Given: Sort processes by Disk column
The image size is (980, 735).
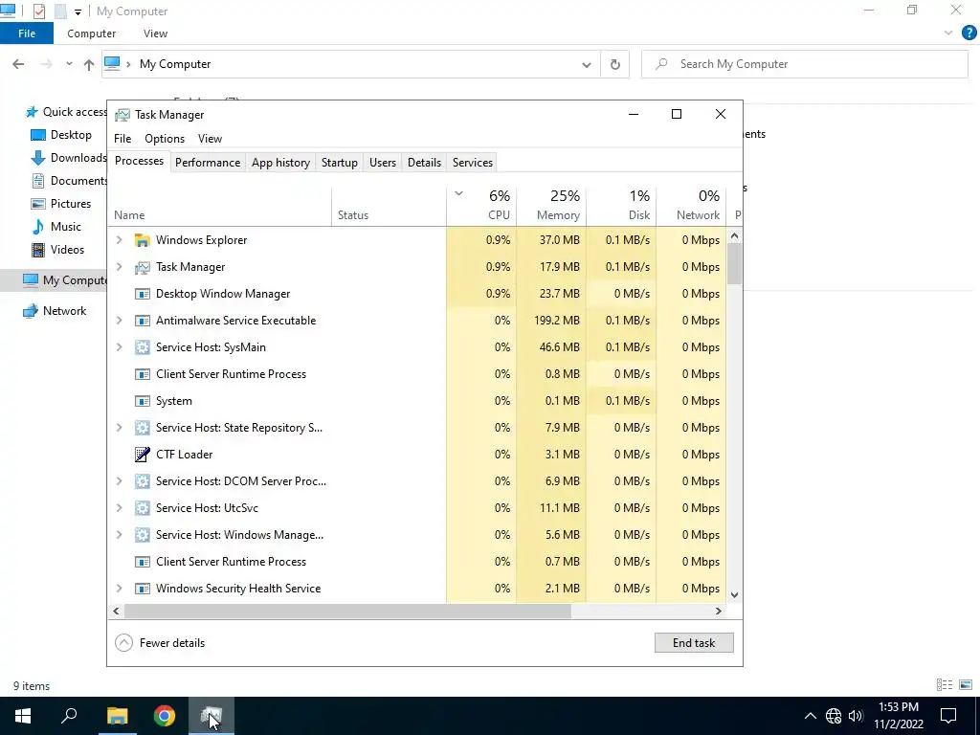Looking at the screenshot, I should [x=622, y=206].
